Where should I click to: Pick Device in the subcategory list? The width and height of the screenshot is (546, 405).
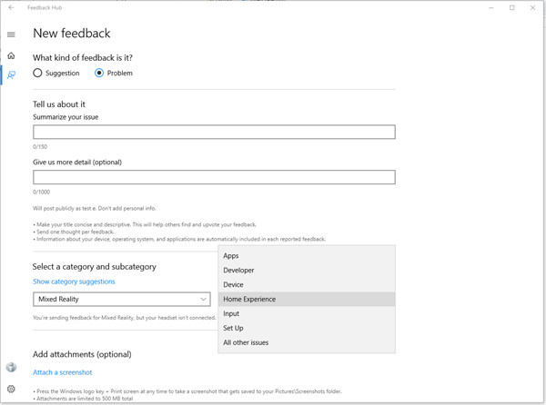pos(233,285)
